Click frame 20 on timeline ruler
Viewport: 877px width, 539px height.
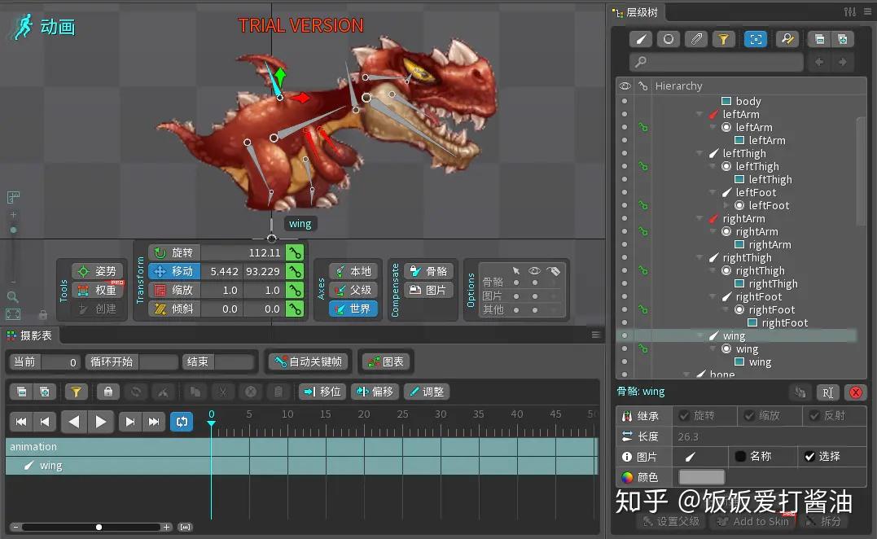pyautogui.click(x=364, y=414)
